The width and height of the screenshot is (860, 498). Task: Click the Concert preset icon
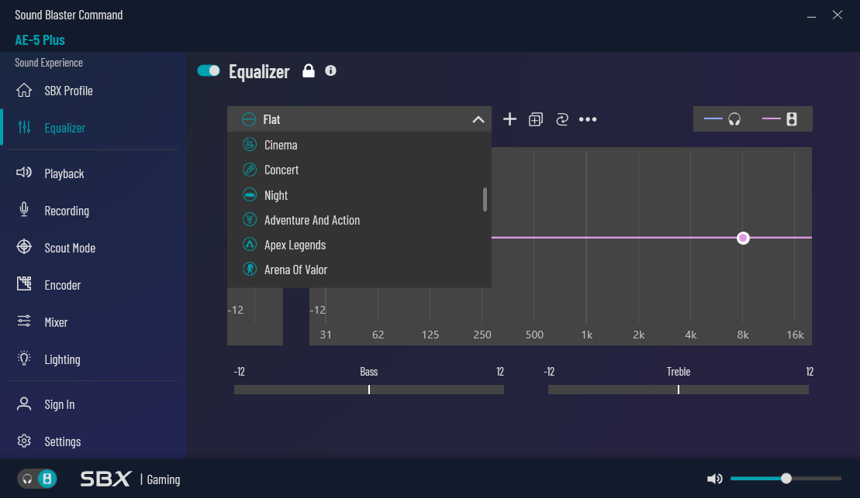(x=250, y=170)
